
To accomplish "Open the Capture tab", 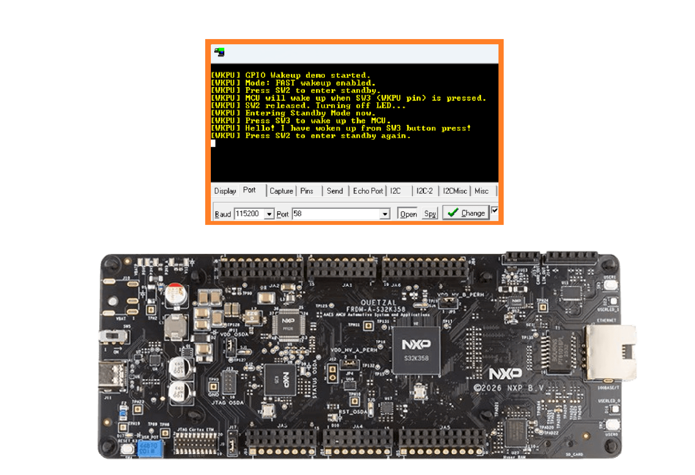I will [x=281, y=191].
